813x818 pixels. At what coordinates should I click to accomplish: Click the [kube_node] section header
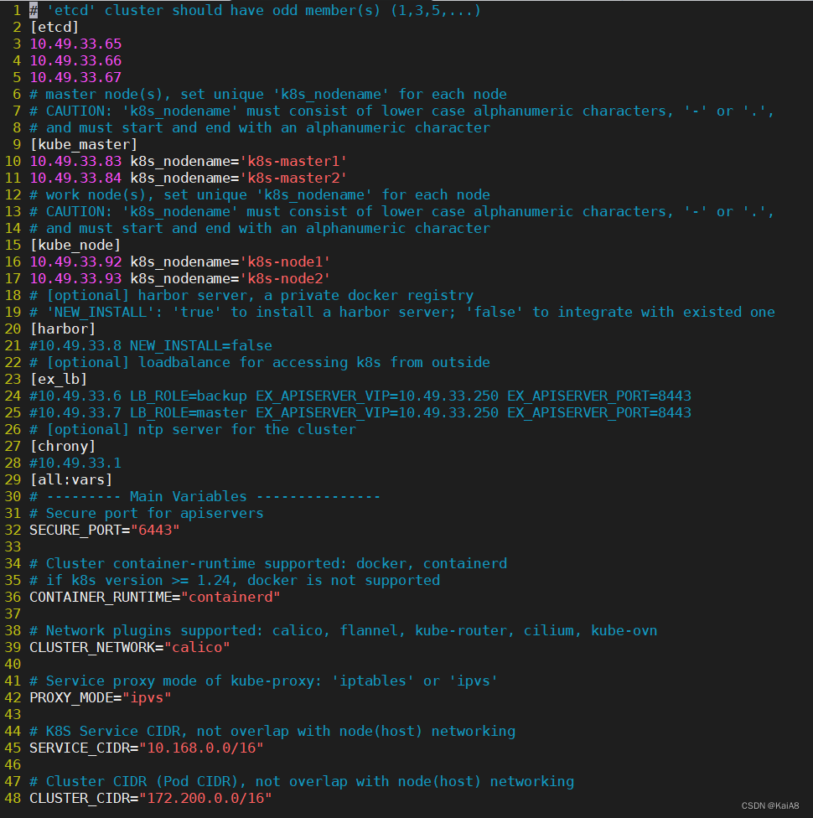(x=75, y=246)
